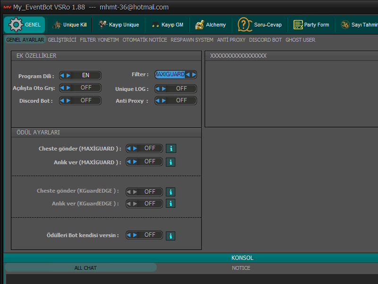Image resolution: width=378 pixels, height=284 pixels.
Task: Open the OTOMATİK NOTİCE sub-tab
Action: [145, 40]
